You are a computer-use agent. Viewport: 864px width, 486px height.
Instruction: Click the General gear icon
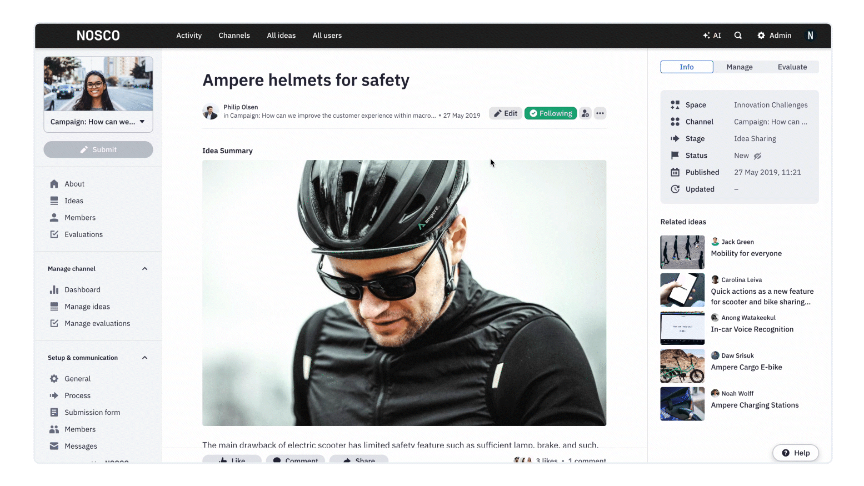[54, 379]
